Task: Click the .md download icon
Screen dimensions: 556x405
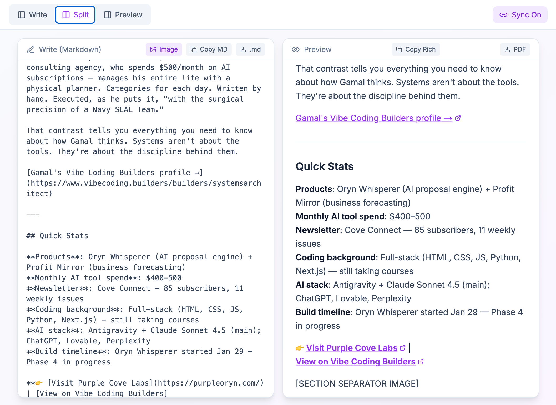Action: [243, 49]
